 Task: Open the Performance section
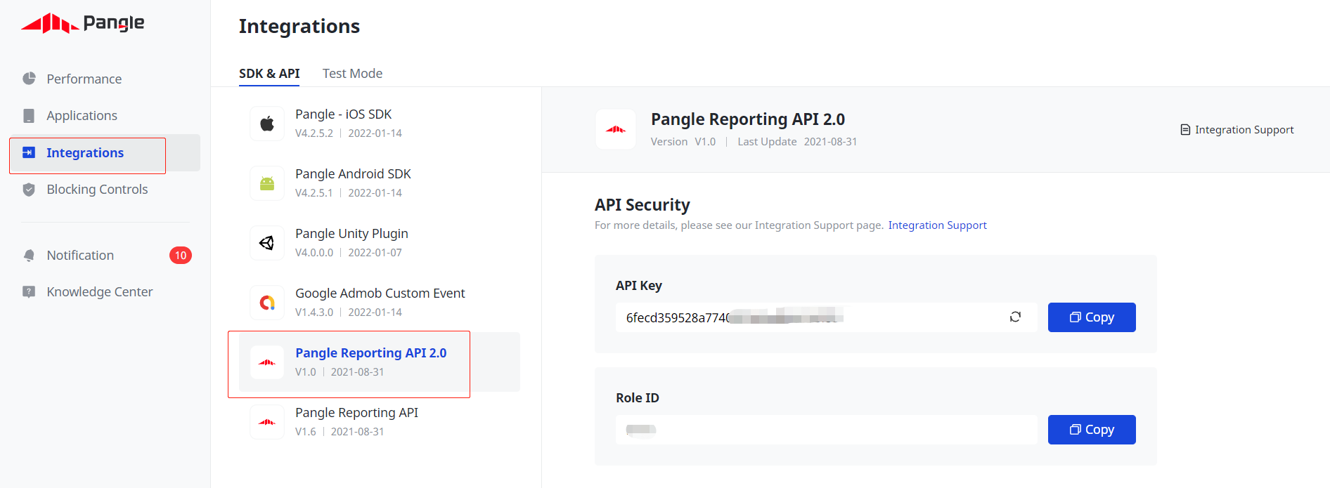(84, 79)
